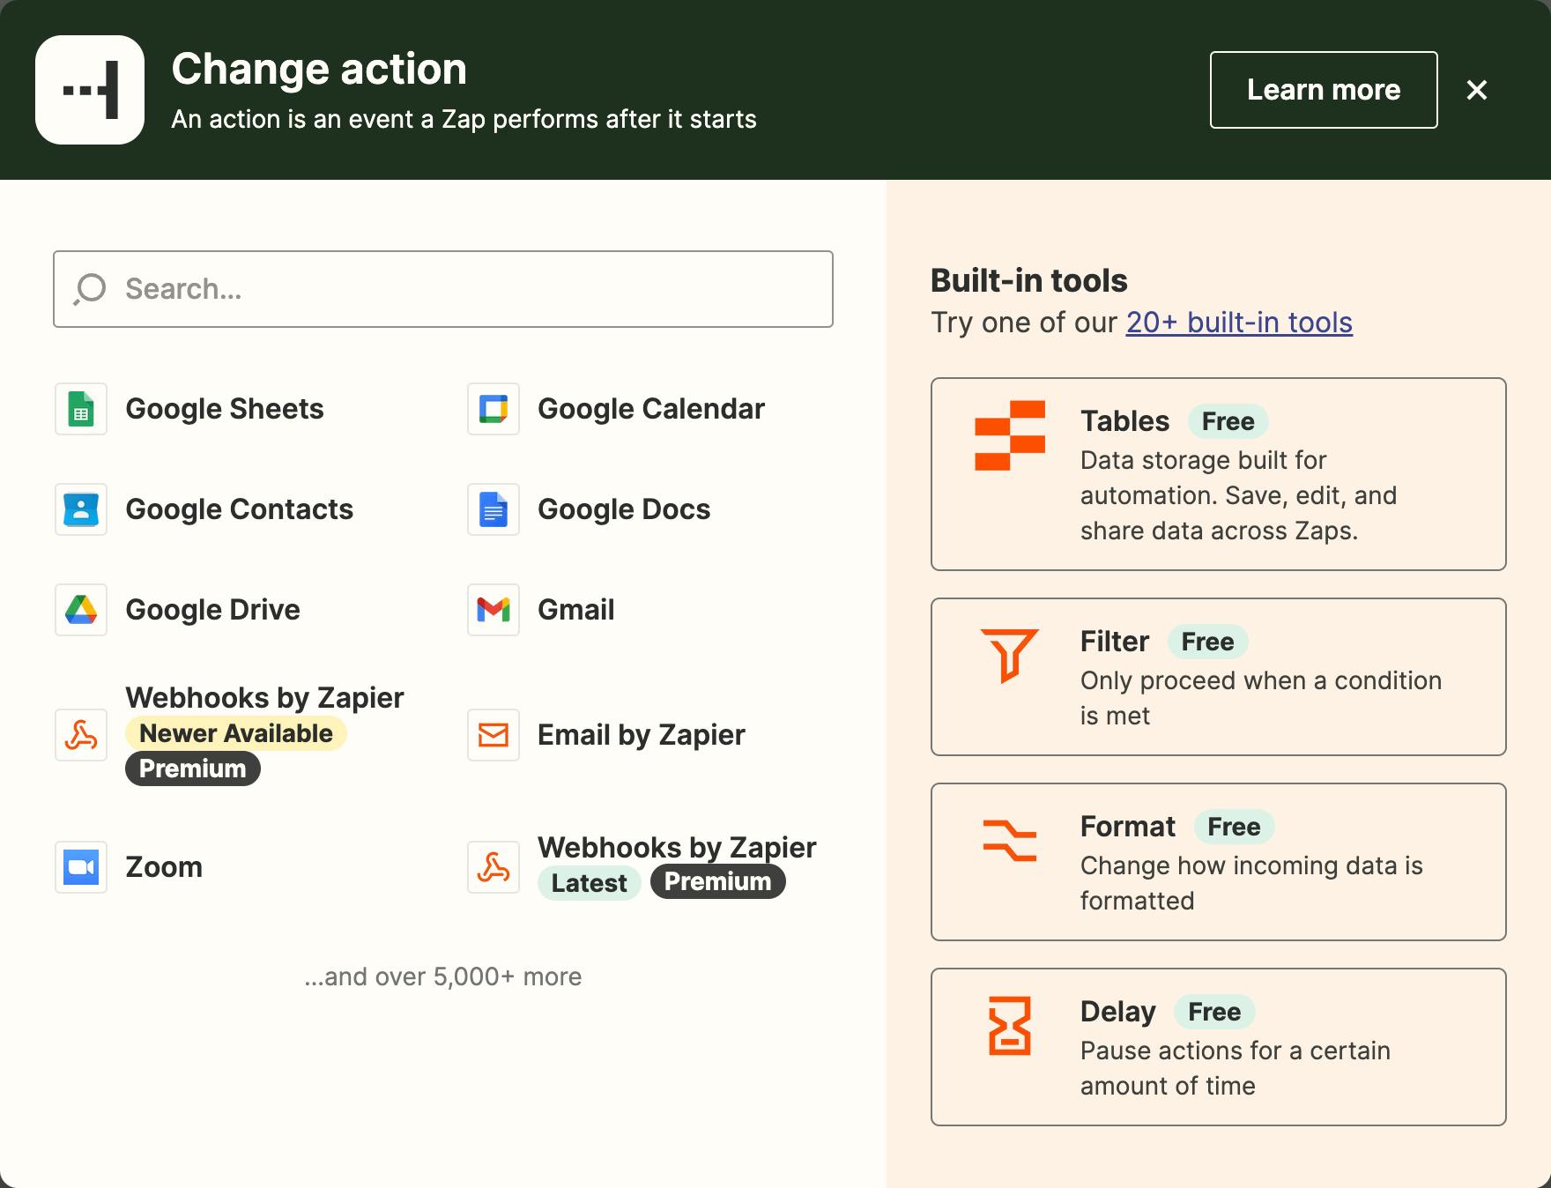Click the Google Sheets app icon
The height and width of the screenshot is (1188, 1551).
coord(81,409)
